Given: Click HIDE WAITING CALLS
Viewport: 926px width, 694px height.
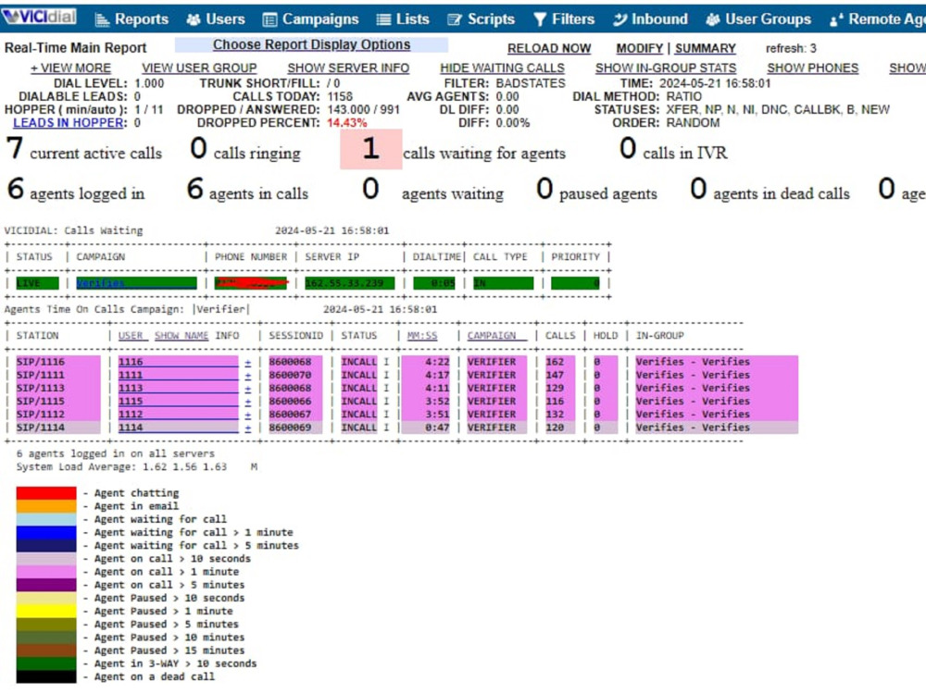Looking at the screenshot, I should coord(502,68).
